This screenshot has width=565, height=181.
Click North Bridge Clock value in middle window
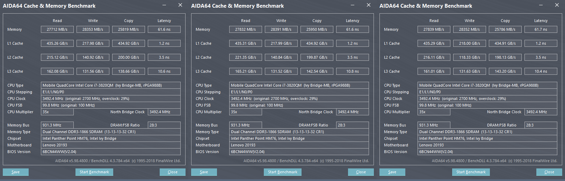click(x=353, y=112)
